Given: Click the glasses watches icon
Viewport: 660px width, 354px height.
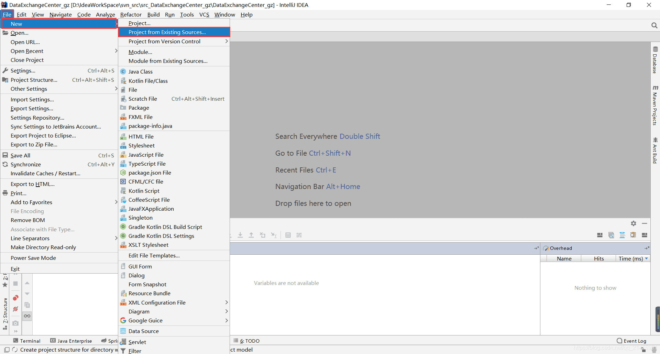Looking at the screenshot, I should pyautogui.click(x=27, y=316).
